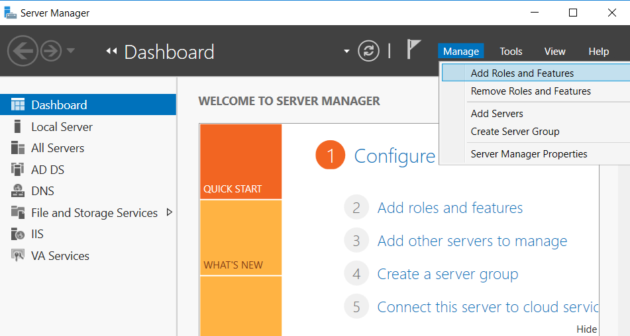630x336 pixels.
Task: Open the Notifications flag icon
Action: pos(413,50)
